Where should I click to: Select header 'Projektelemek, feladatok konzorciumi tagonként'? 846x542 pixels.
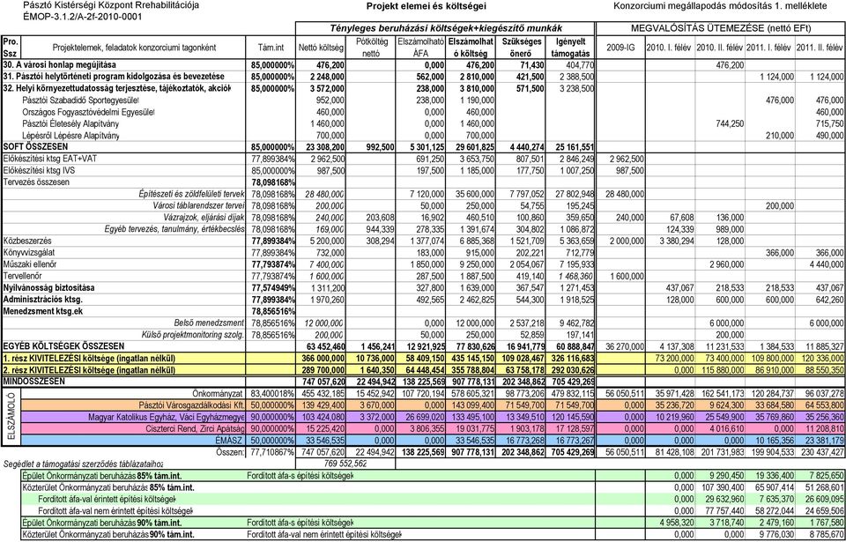click(x=134, y=48)
